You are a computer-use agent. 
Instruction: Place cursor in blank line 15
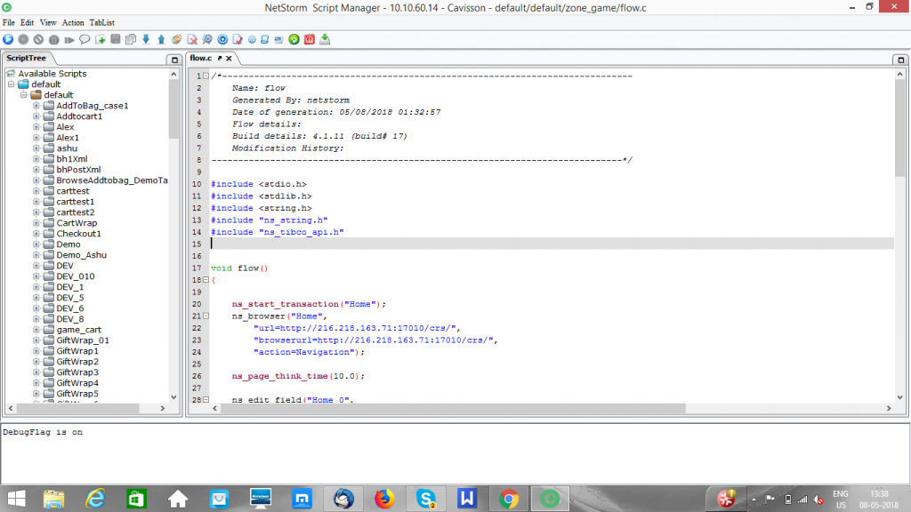pos(552,244)
